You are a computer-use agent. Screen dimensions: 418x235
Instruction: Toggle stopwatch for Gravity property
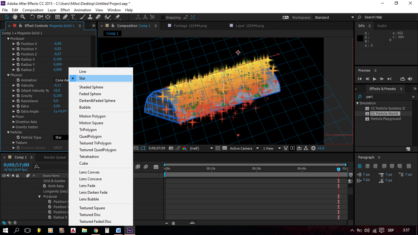coord(18,96)
